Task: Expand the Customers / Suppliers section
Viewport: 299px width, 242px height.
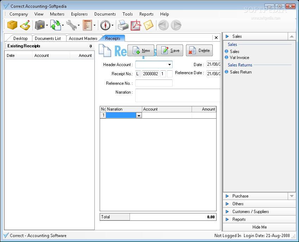Action: 259,212
